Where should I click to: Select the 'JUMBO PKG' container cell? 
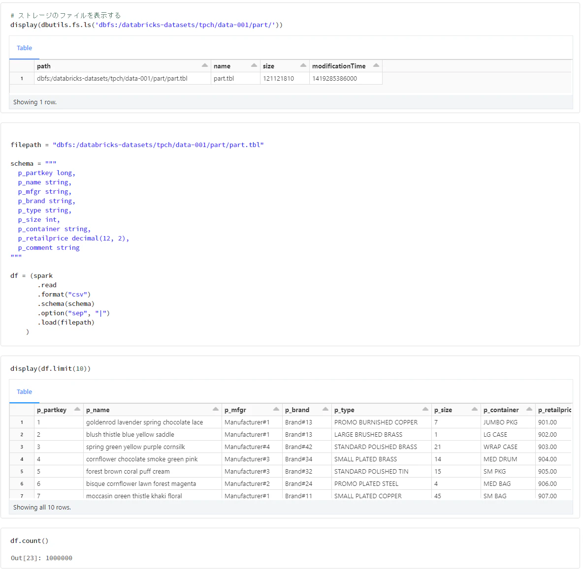508,422
